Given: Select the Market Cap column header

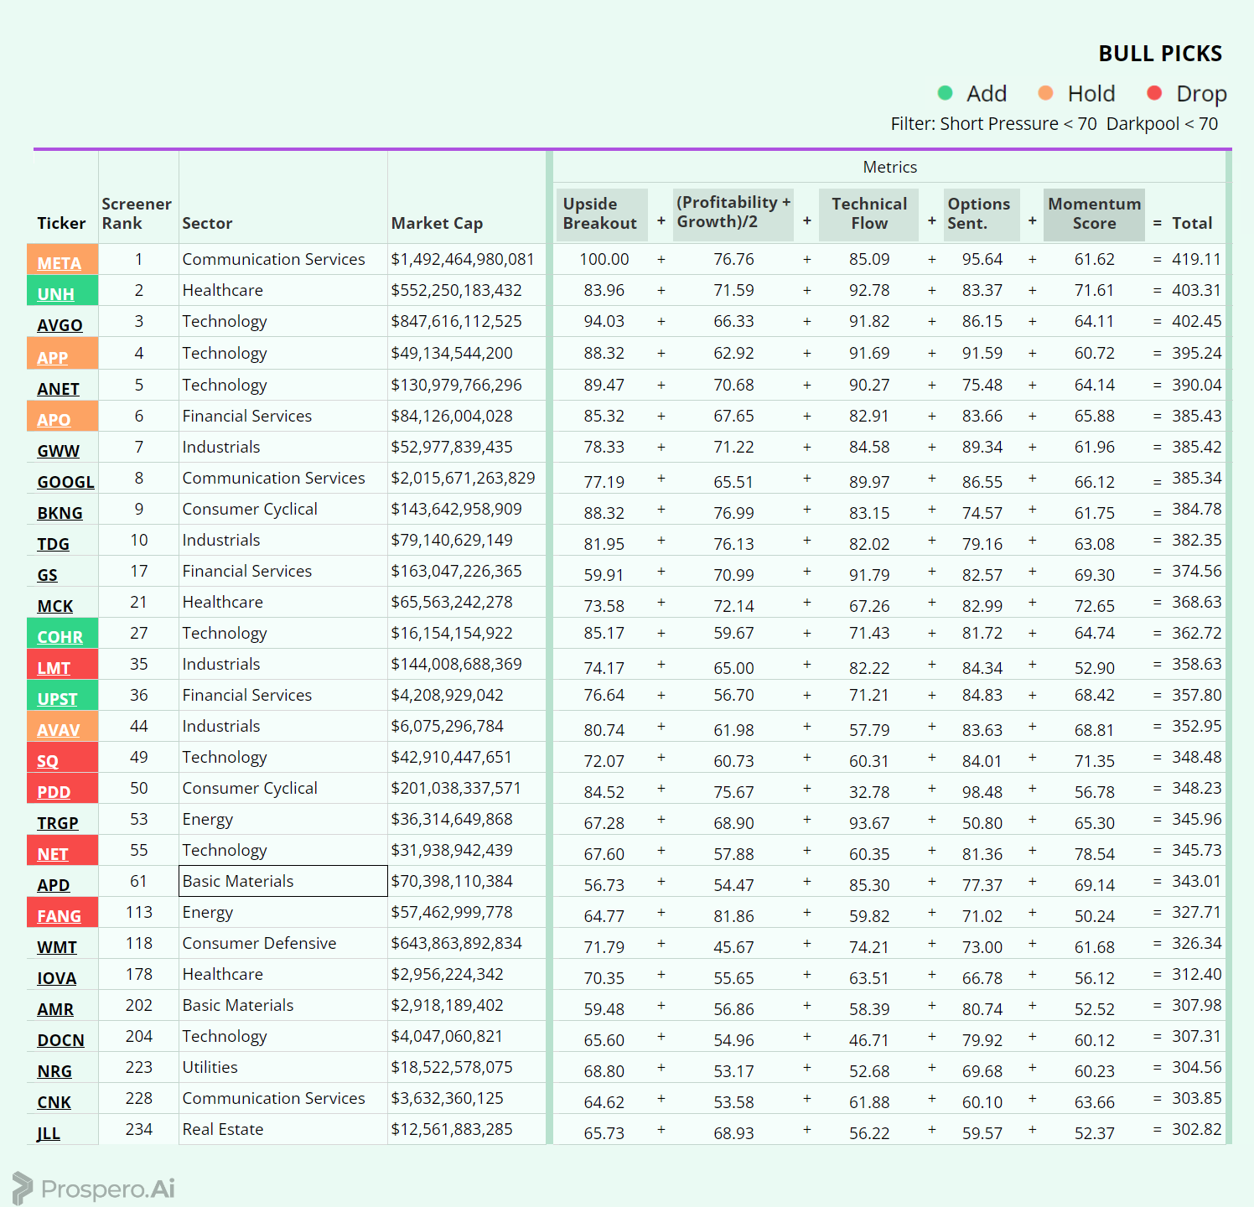Looking at the screenshot, I should [437, 223].
